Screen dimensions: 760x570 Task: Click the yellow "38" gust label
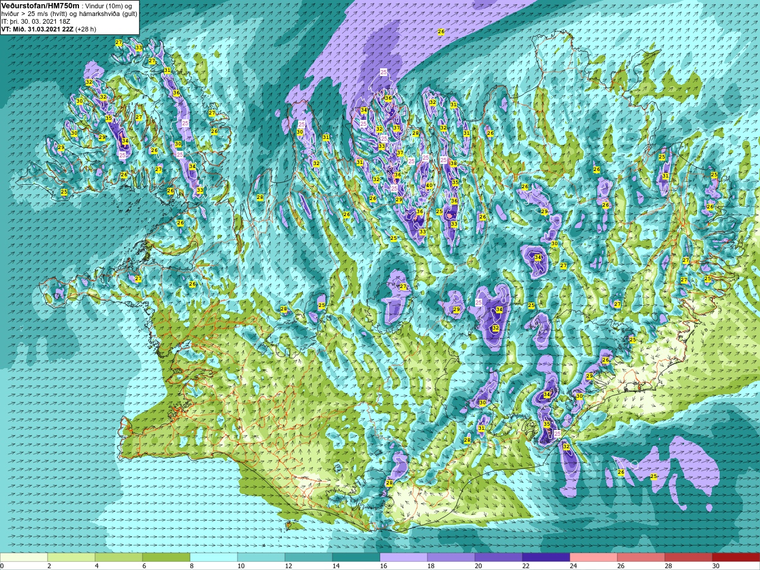[454, 163]
